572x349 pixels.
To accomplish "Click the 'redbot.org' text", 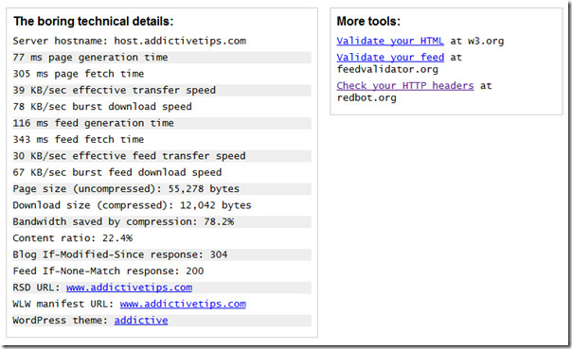I will [x=366, y=97].
